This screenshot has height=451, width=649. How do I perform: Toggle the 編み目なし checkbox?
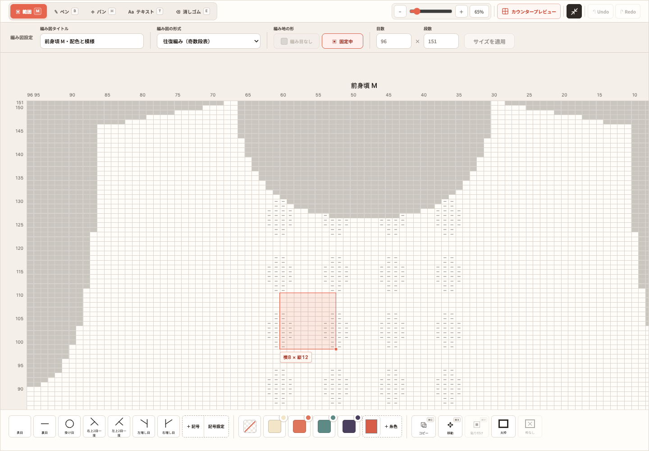click(x=297, y=41)
